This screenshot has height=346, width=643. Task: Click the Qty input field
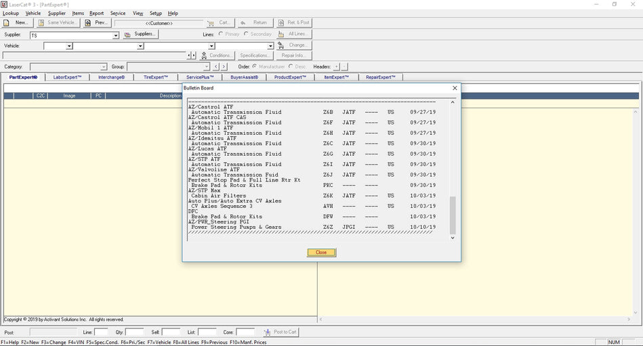pyautogui.click(x=134, y=332)
